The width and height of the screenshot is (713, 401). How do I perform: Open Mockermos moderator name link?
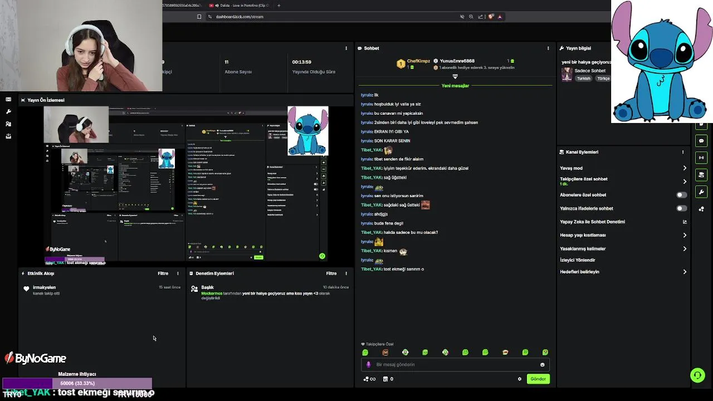pyautogui.click(x=212, y=293)
